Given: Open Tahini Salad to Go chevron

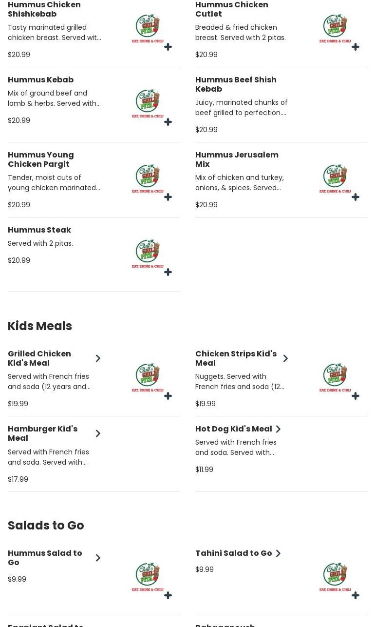Looking at the screenshot, I should click(278, 553).
